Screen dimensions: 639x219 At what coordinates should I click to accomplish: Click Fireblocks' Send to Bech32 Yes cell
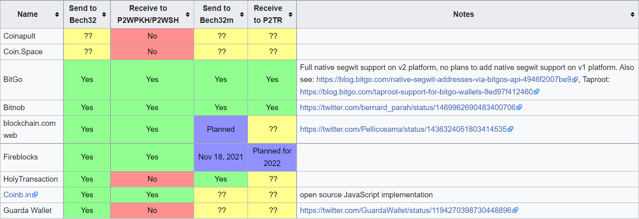click(x=87, y=157)
